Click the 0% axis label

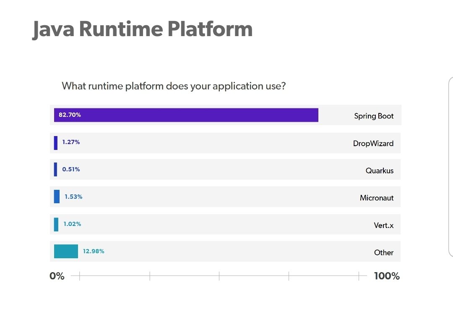[x=57, y=276]
